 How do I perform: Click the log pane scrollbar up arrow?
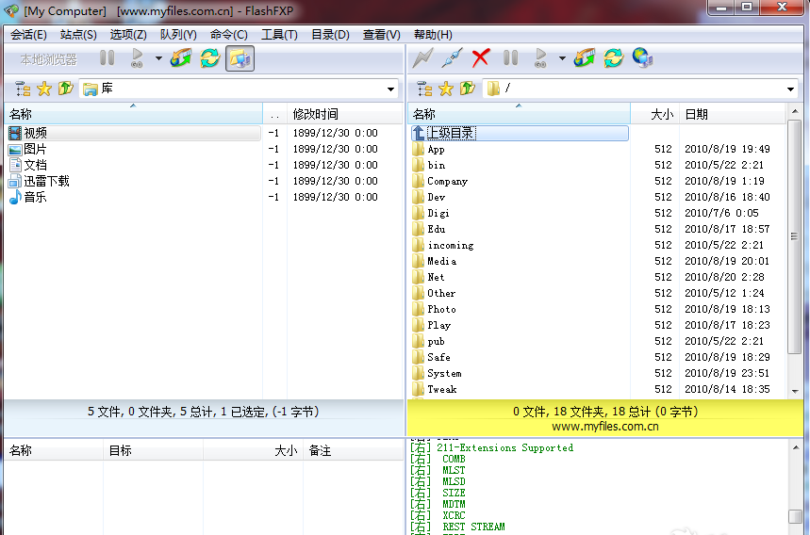click(x=795, y=447)
